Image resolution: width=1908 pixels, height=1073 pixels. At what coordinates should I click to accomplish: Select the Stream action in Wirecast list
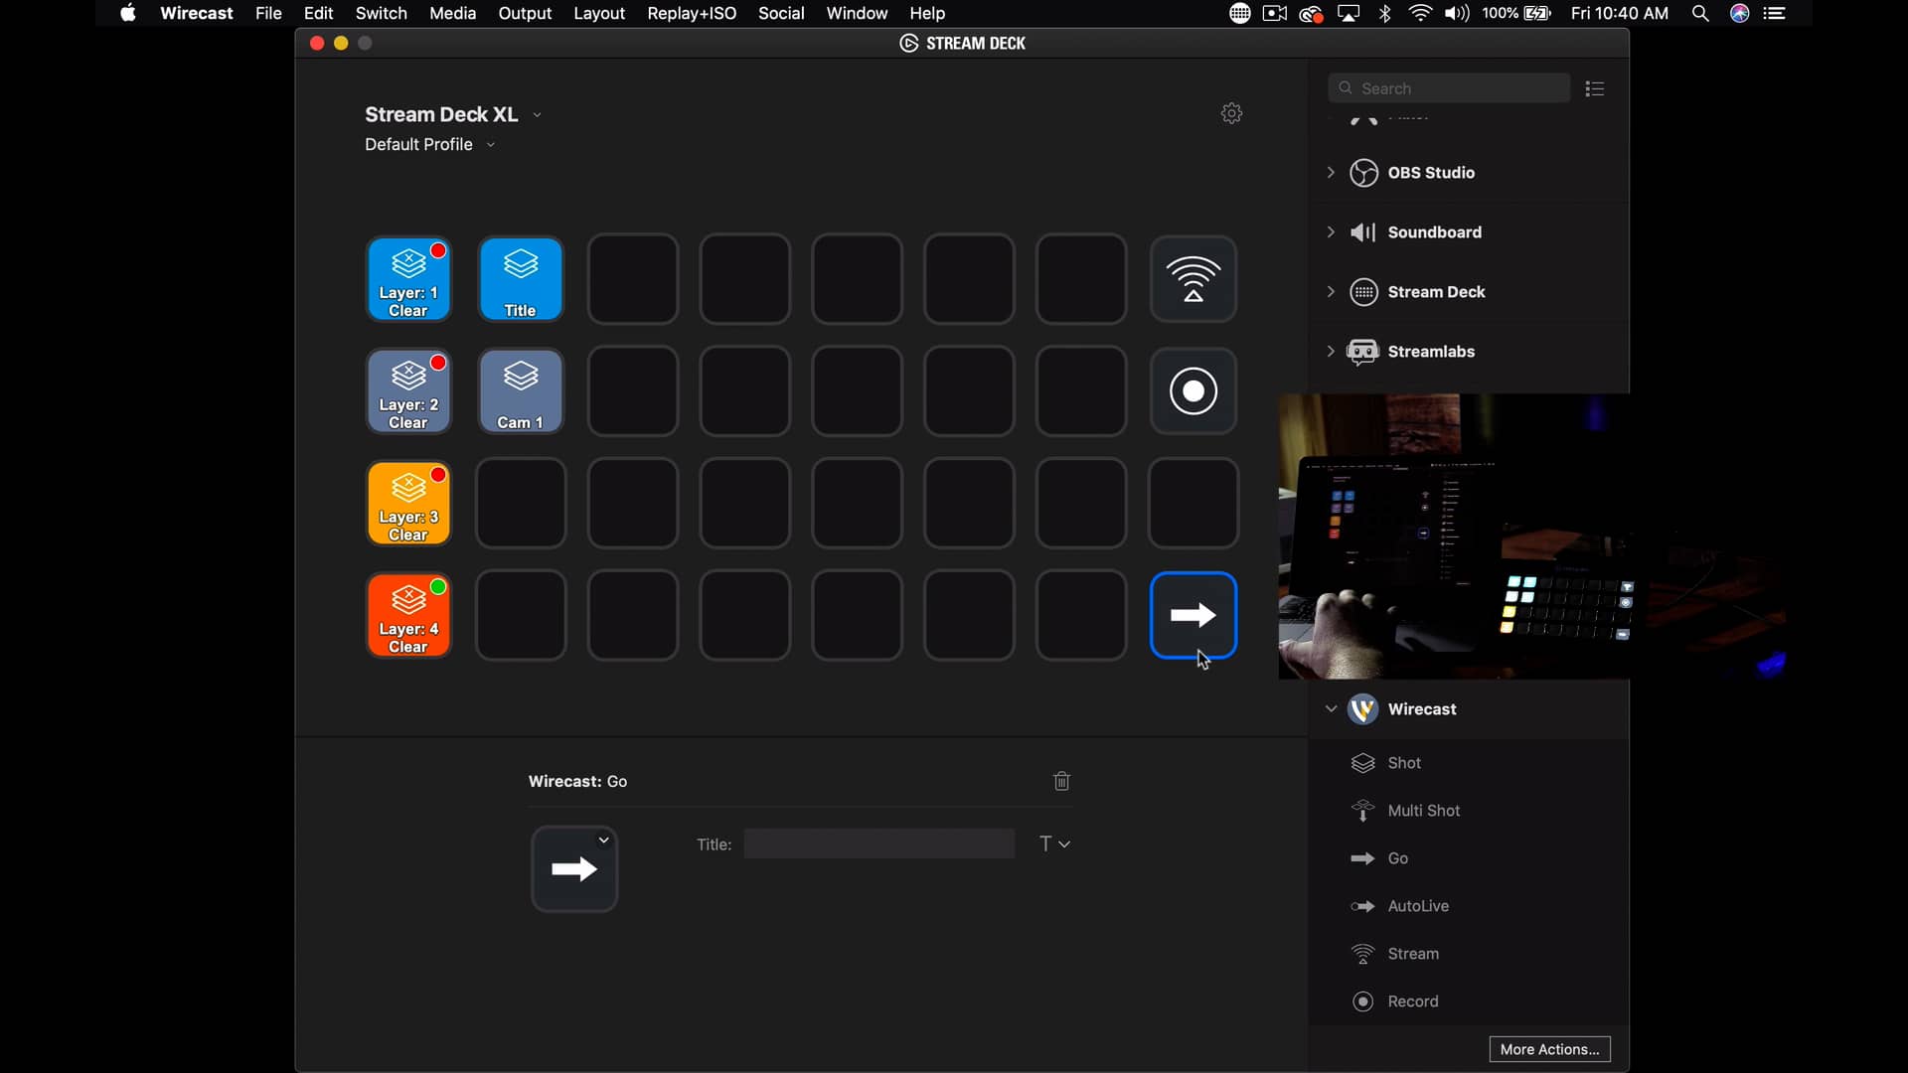pyautogui.click(x=1414, y=953)
